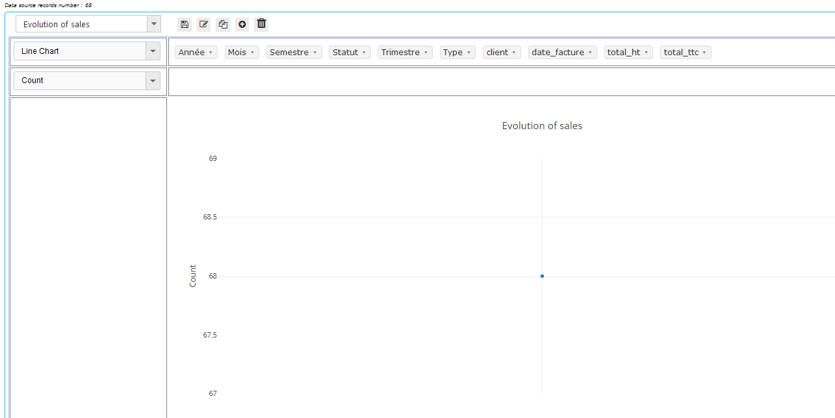
Task: Delete the report with the trash icon
Action: [261, 24]
